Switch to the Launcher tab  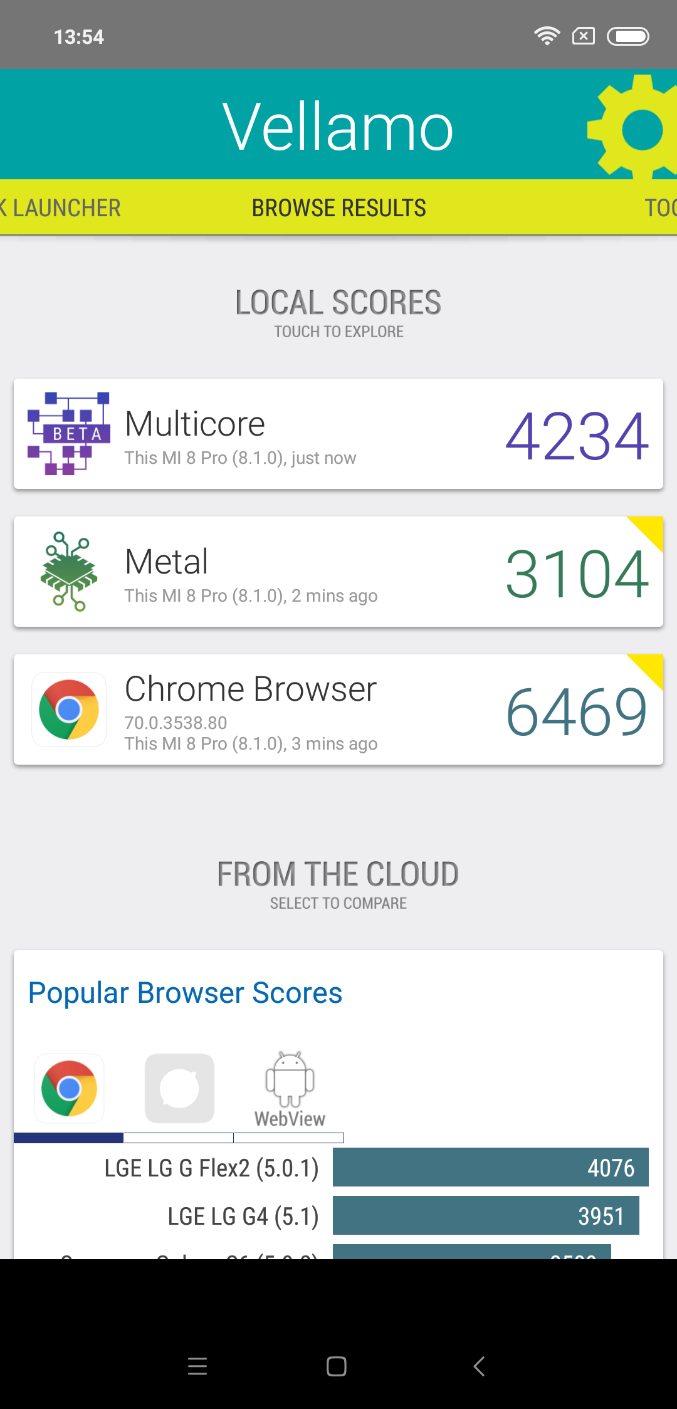coord(61,208)
